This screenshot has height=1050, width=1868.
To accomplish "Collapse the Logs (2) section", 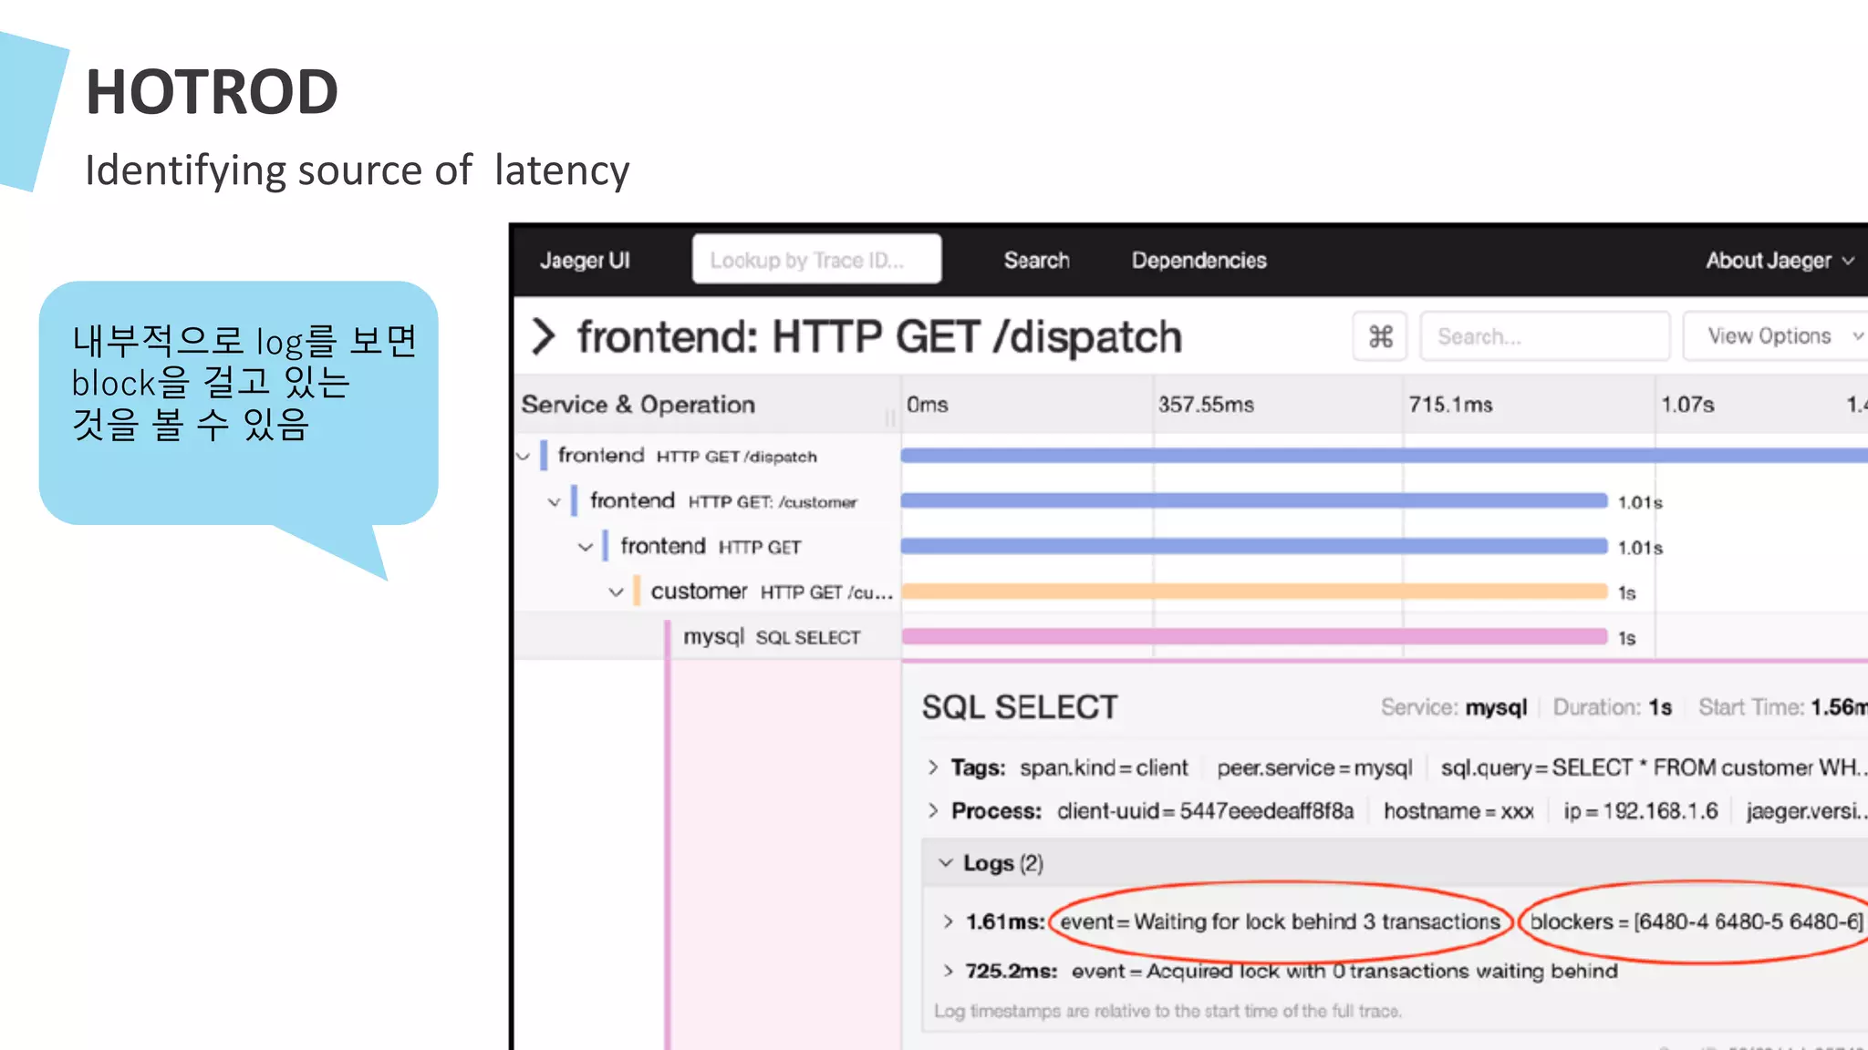I will 946,862.
